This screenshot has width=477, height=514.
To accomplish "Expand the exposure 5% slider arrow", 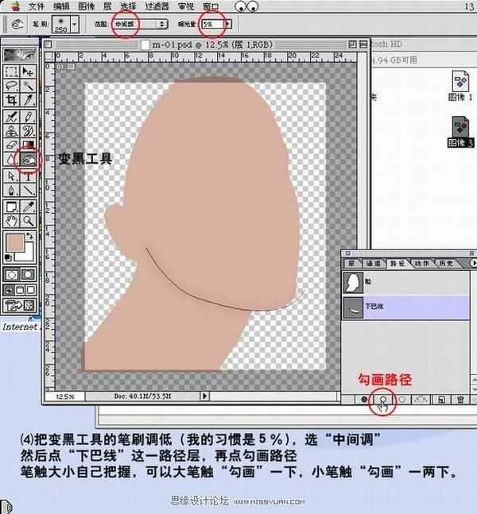I will click(x=227, y=25).
